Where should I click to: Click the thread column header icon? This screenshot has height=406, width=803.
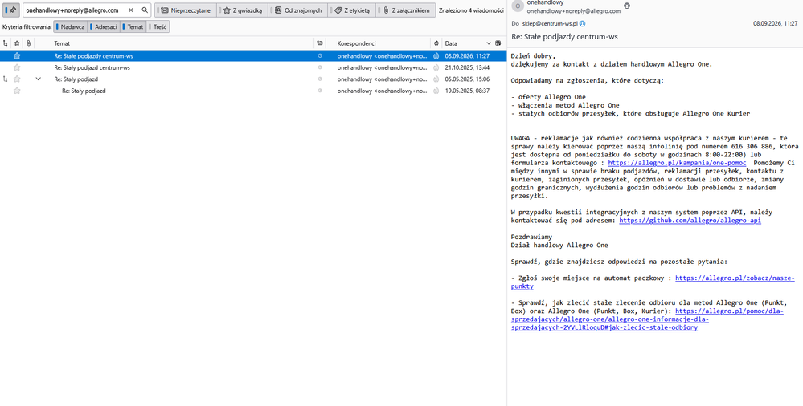(x=5, y=43)
